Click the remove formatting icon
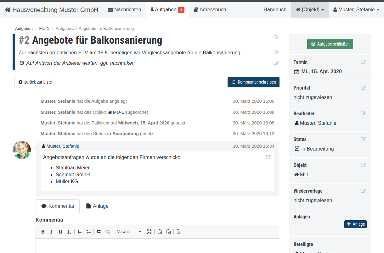The width and height of the screenshot is (384, 253). [69, 232]
